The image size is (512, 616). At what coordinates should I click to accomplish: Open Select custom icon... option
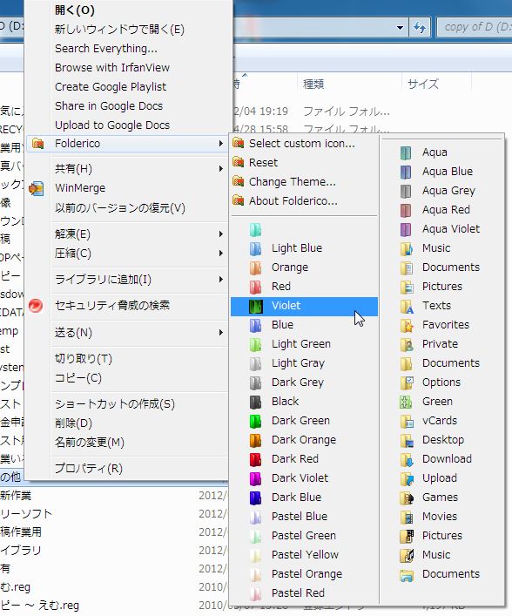[x=304, y=144]
